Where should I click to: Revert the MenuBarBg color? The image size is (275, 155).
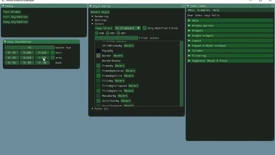[x=123, y=96]
